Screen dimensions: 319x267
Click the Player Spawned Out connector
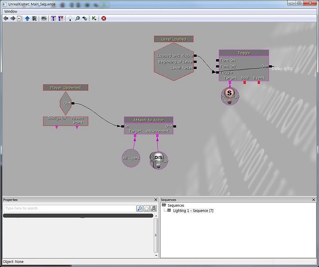tap(73, 103)
